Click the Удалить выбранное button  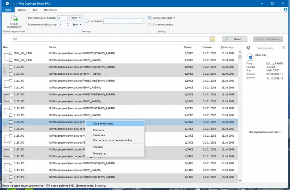[268, 39]
